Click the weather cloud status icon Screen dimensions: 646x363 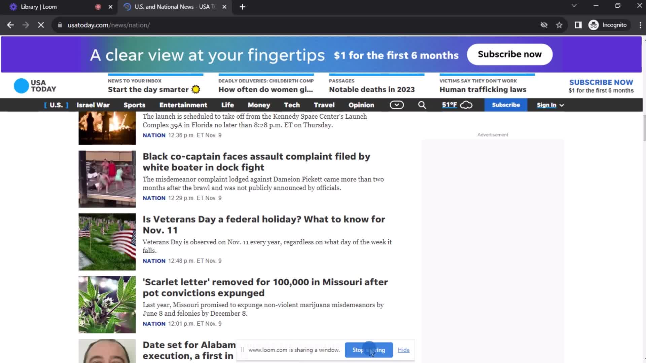tap(466, 105)
